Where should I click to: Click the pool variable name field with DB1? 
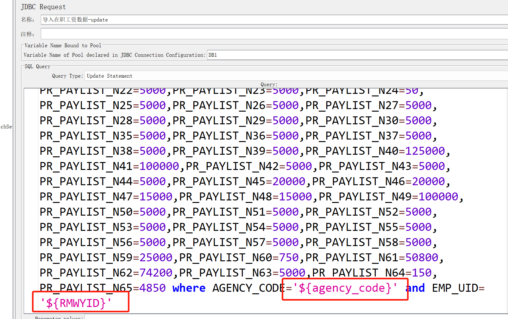point(357,55)
